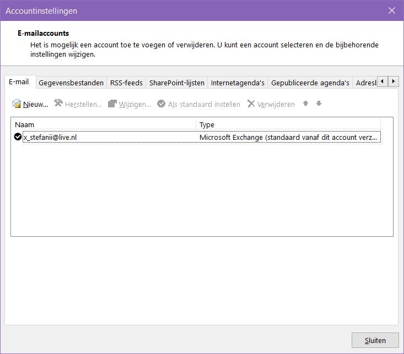404x354 pixels.
Task: Click the Verwijderen X icon
Action: (x=251, y=104)
